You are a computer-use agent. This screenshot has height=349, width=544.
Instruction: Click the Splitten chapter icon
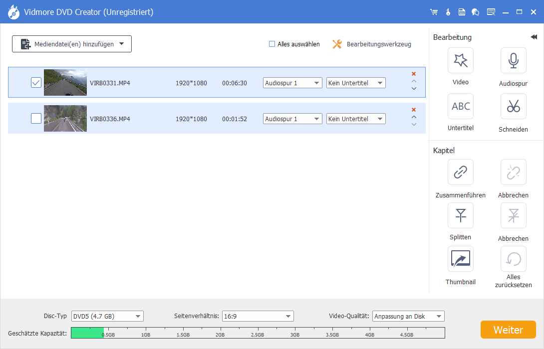tap(460, 216)
